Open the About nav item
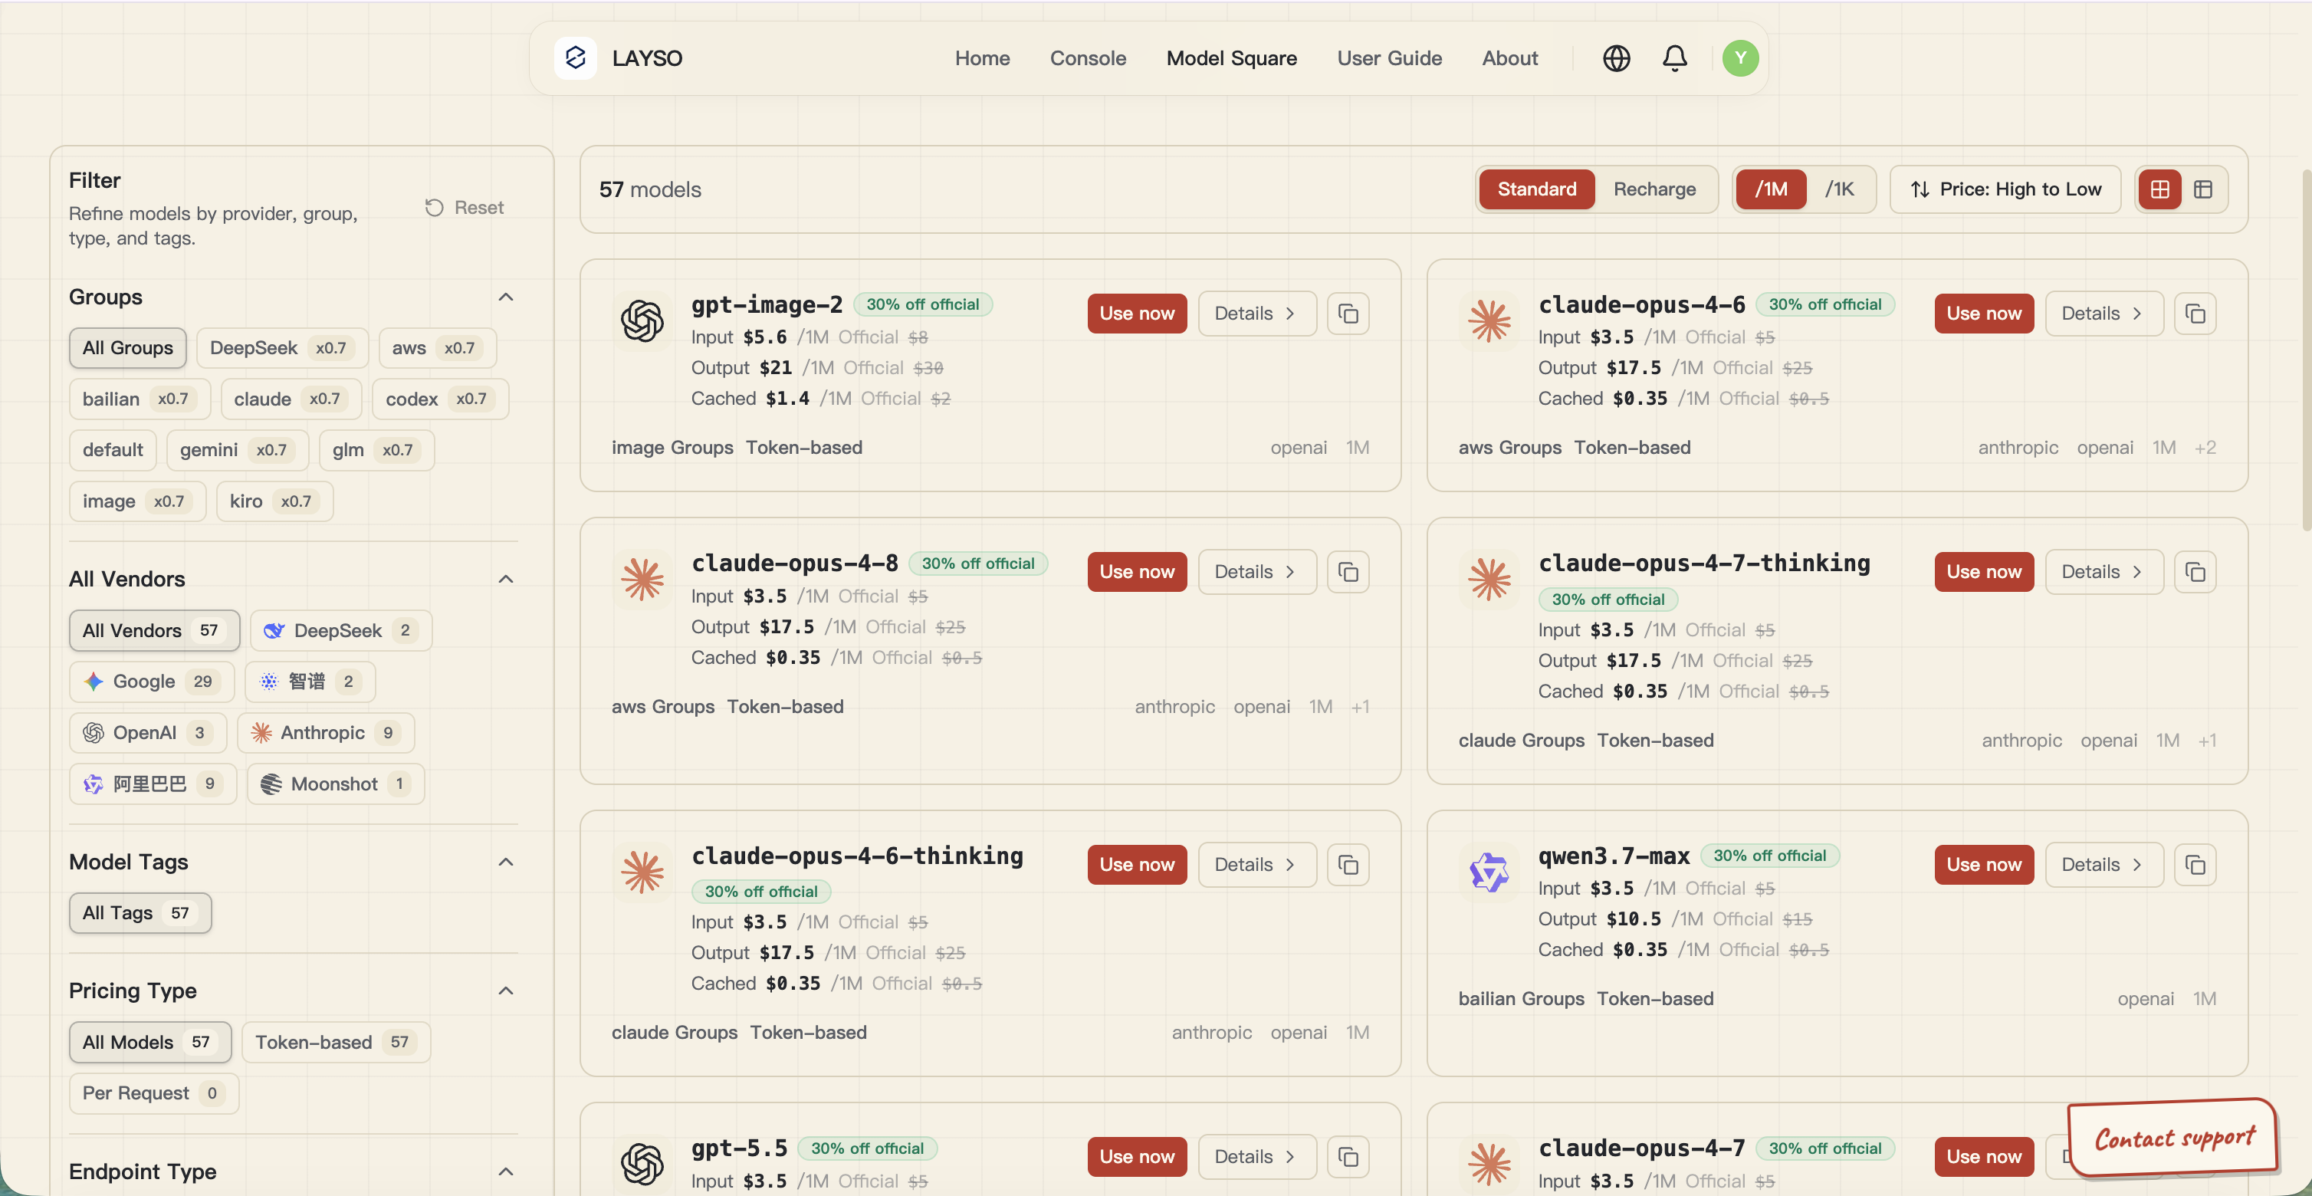2312x1196 pixels. coord(1509,58)
